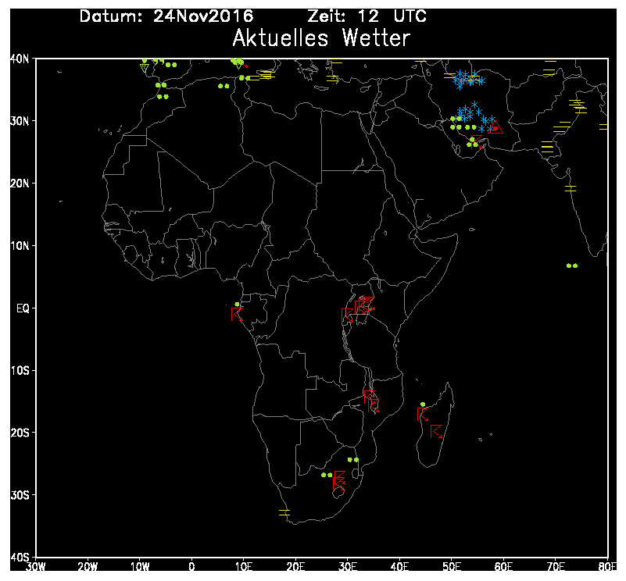Screen dimensions: 626x581
Task: Click the green inverted triangle near 10W
Action: click(x=144, y=68)
